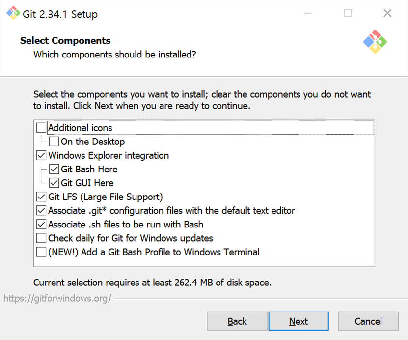Click the 'Git LFS (Large File Support)' label
408x340 pixels.
click(x=106, y=197)
